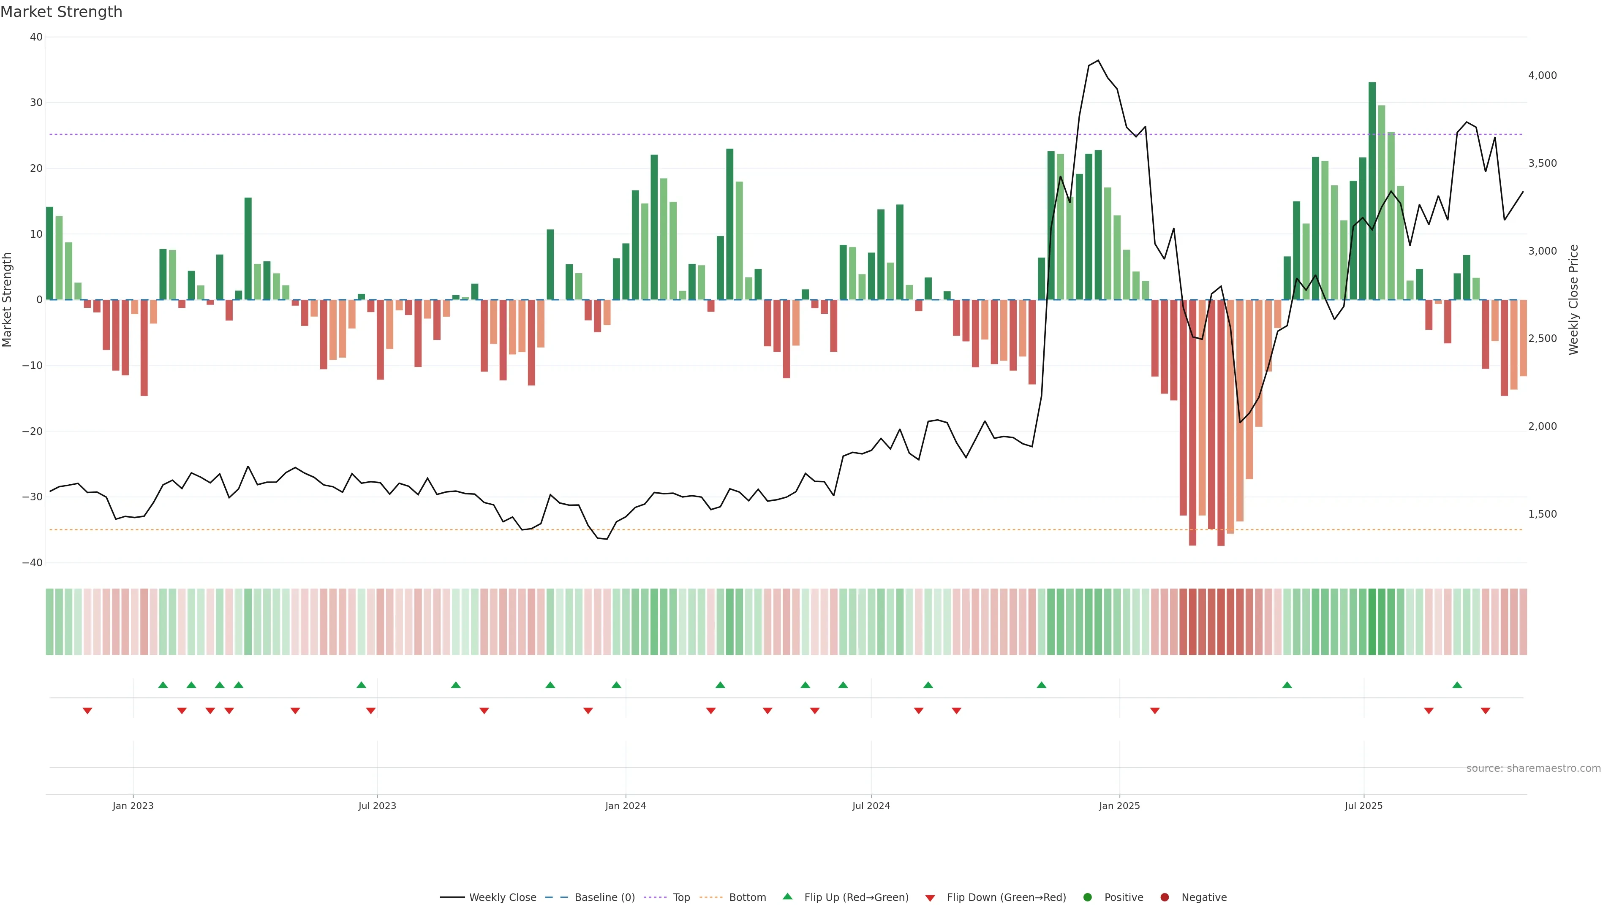Click the red Flip Down triangle in legend

click(929, 898)
